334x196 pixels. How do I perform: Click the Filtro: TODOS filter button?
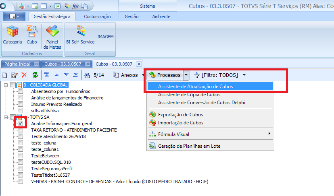point(216,75)
